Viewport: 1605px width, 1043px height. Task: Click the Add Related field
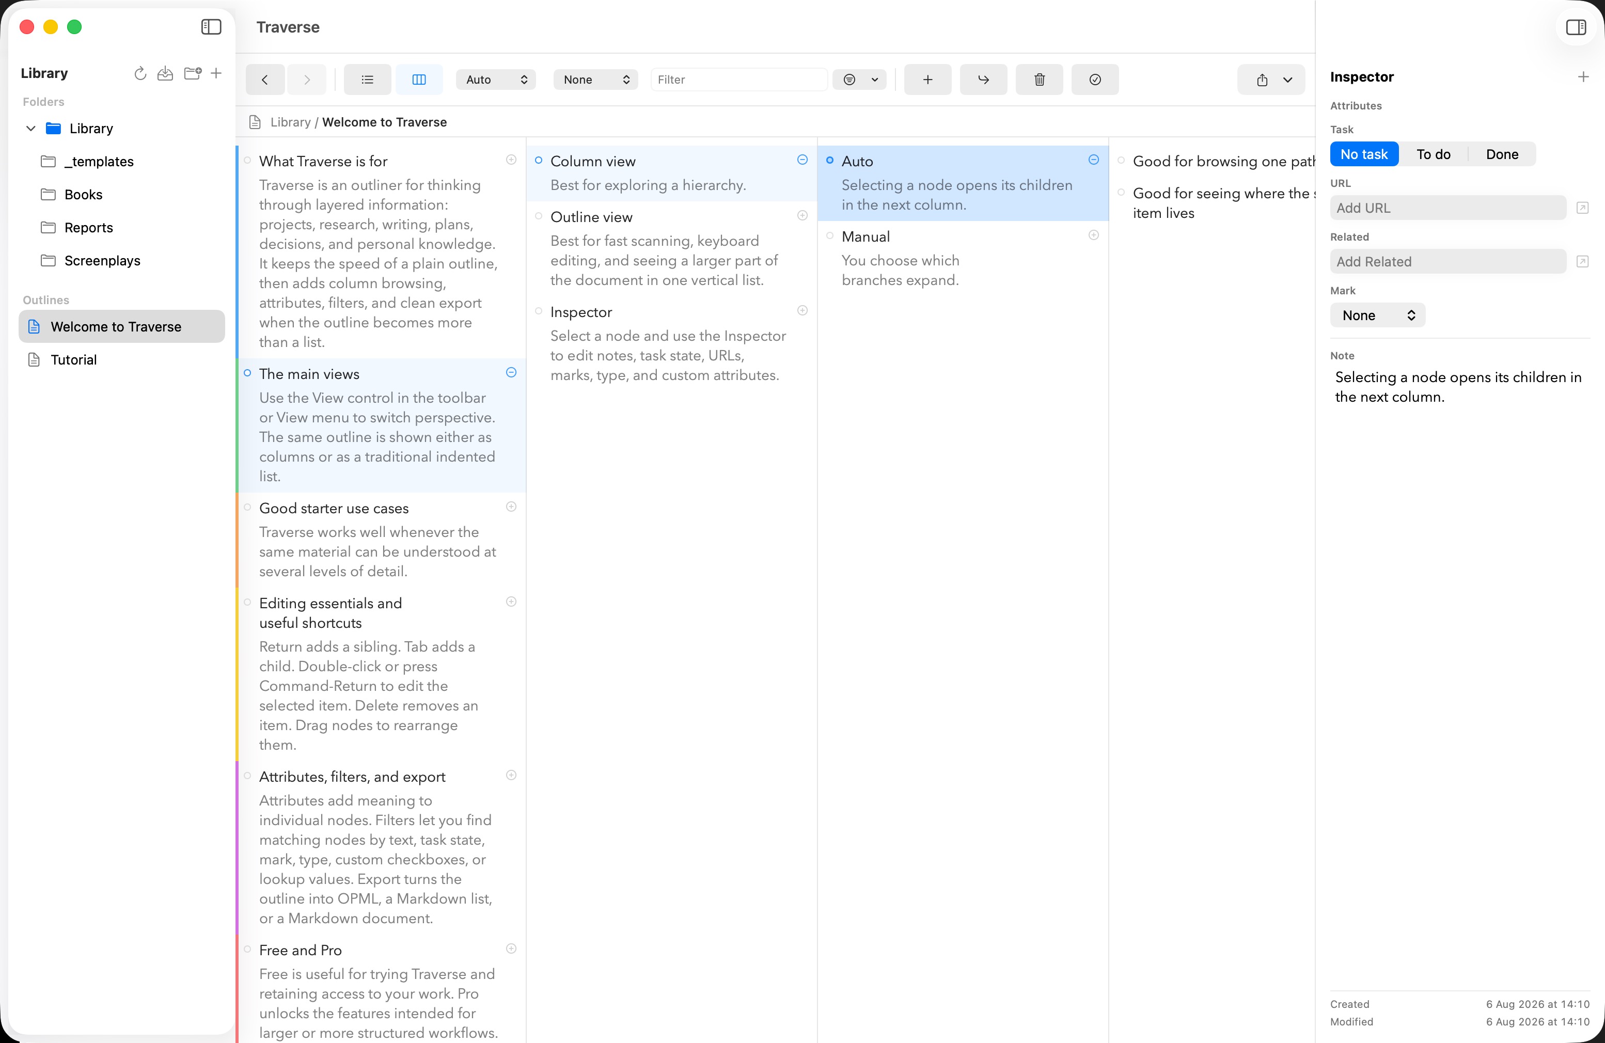click(x=1448, y=262)
